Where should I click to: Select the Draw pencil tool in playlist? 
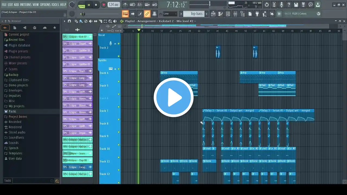pos(76,21)
